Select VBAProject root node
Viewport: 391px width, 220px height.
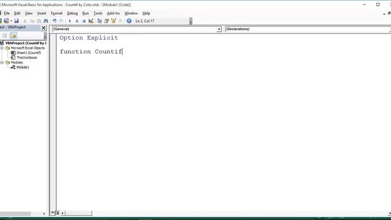click(26, 43)
